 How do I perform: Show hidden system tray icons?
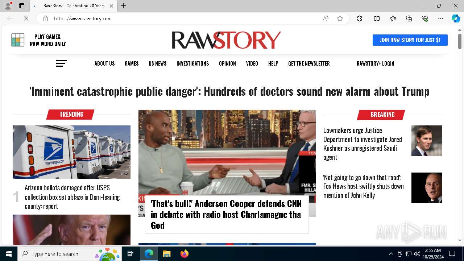click(391, 254)
